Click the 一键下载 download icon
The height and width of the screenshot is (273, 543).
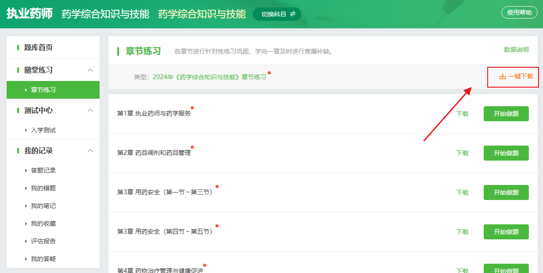click(x=502, y=77)
